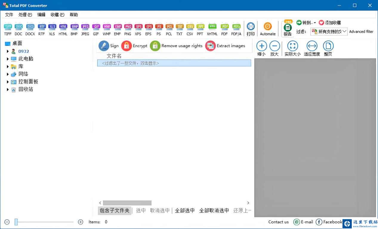Expand the 回收站 node
Screen dimensions: 378x229
pos(8,90)
